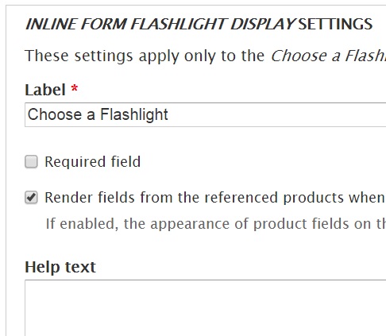Screen dimensions: 386x336
Task: Click the italic "Choose a Flash" text in description
Action: 328,56
